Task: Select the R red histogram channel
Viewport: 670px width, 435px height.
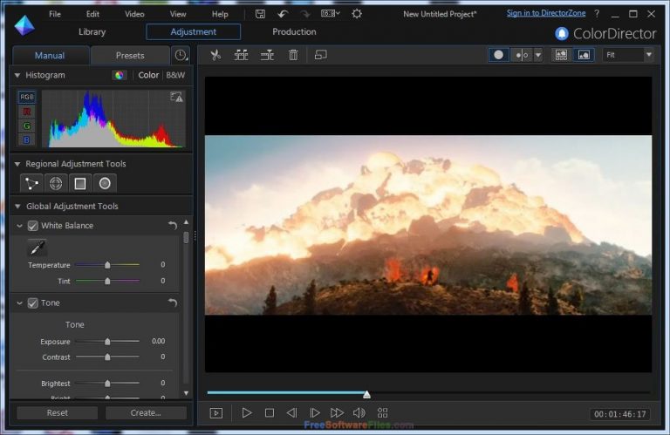Action: click(26, 112)
